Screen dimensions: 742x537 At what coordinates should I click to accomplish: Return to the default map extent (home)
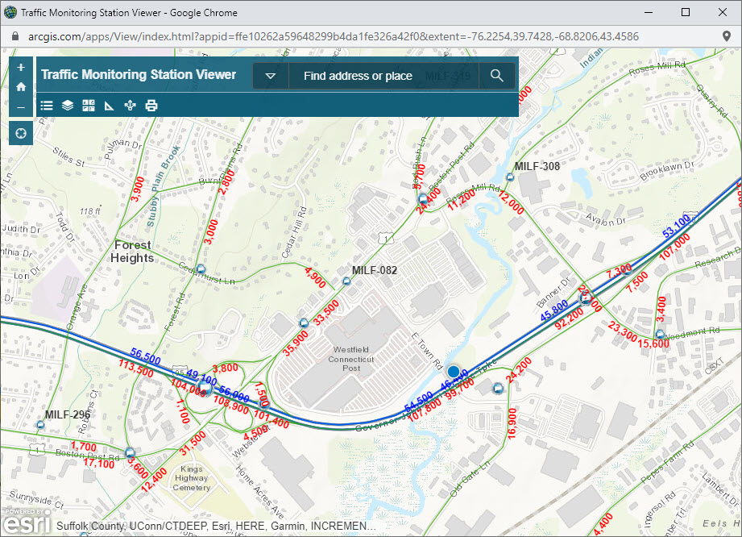click(21, 86)
